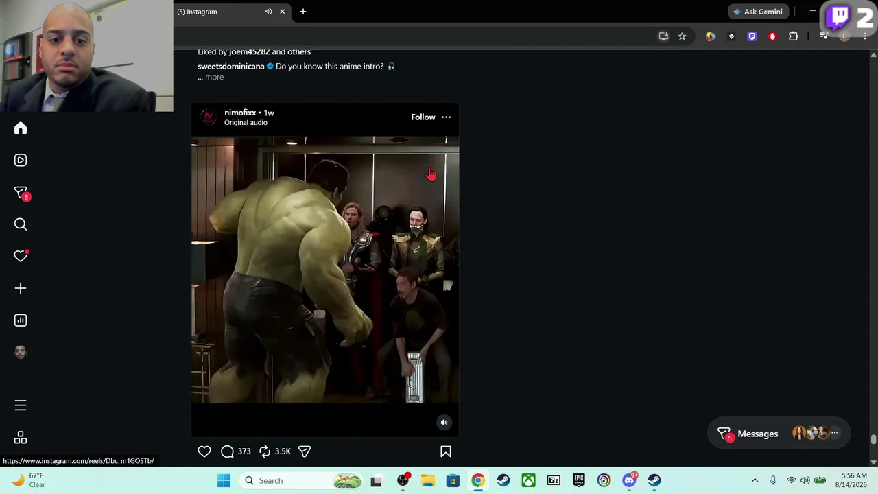
Task: Open Chrome media controls icon
Action: coord(824,36)
